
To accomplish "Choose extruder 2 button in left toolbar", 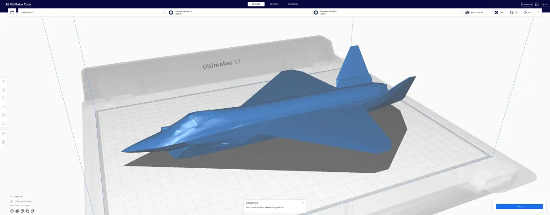I will tap(4, 142).
